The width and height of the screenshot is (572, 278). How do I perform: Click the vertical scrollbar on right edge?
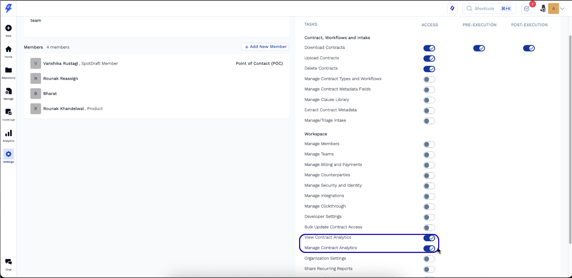[570, 139]
